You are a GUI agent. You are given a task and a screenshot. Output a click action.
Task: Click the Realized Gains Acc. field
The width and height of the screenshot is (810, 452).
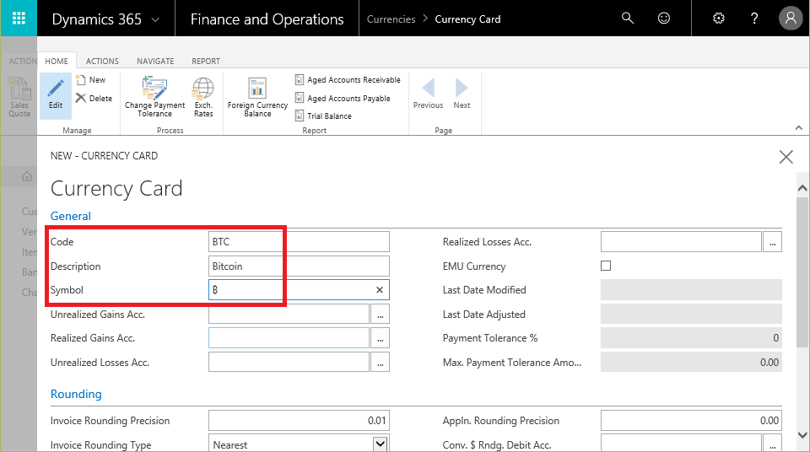(289, 338)
